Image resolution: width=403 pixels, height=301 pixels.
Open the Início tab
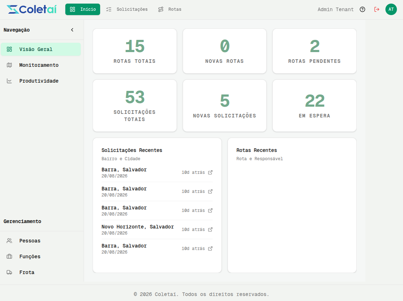pos(83,9)
